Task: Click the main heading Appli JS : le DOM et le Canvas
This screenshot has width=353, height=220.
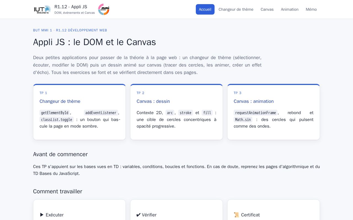Action: click(x=95, y=42)
